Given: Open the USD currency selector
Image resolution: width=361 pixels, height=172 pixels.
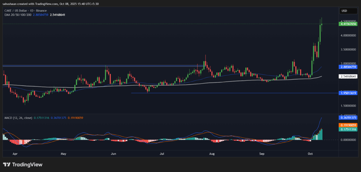Looking at the screenshot, I should tap(344, 11).
